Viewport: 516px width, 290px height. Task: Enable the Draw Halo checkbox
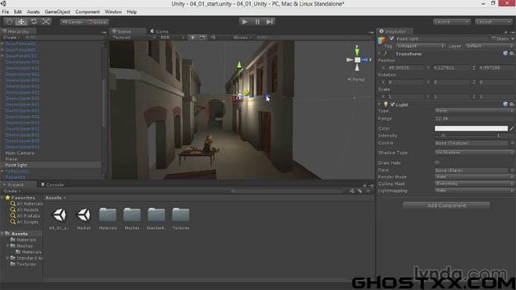coord(437,163)
